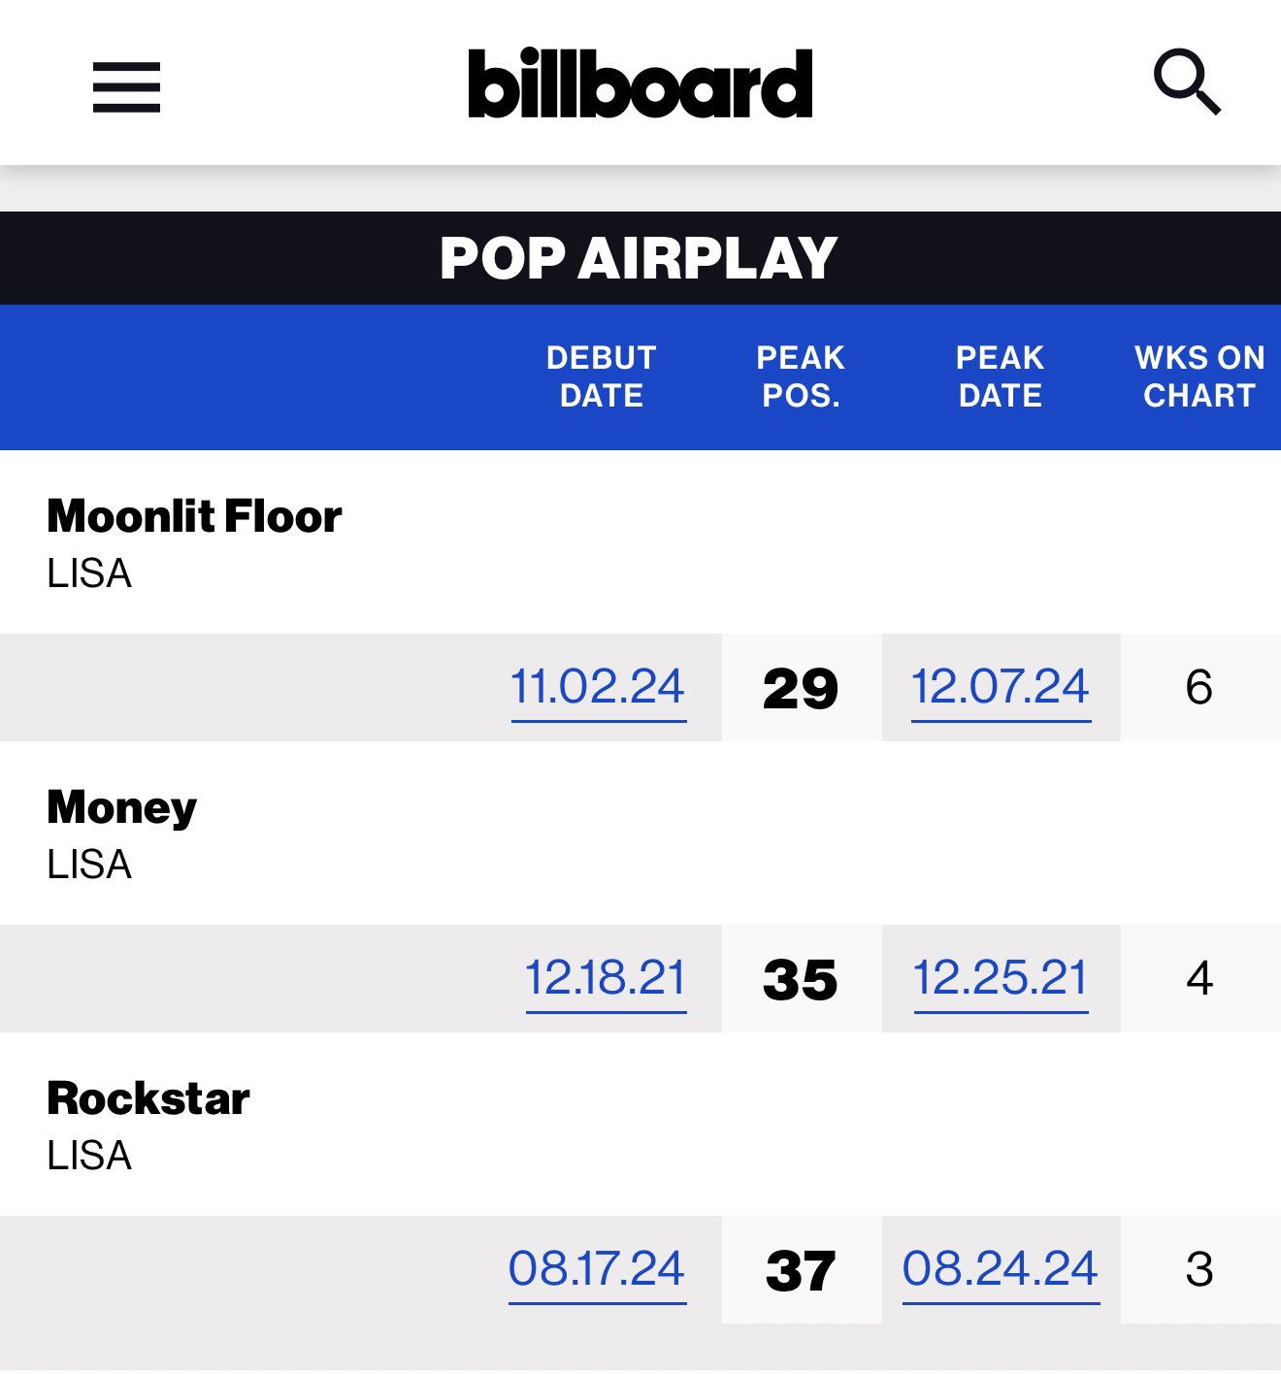
Task: Click the Wks on Chart column header
Action: [1199, 376]
